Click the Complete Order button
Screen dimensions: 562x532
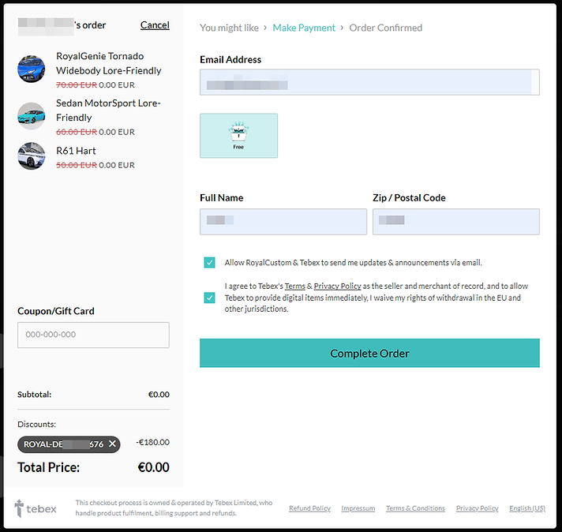pyautogui.click(x=369, y=353)
